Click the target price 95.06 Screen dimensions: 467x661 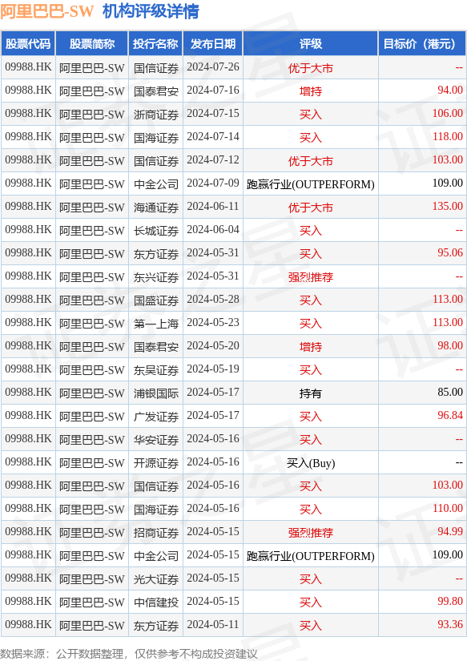449,253
